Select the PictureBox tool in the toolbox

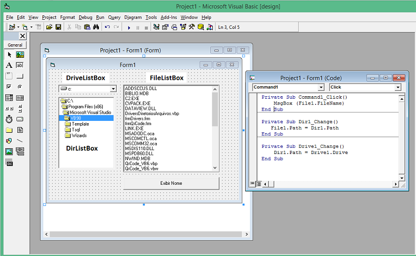tap(20, 55)
